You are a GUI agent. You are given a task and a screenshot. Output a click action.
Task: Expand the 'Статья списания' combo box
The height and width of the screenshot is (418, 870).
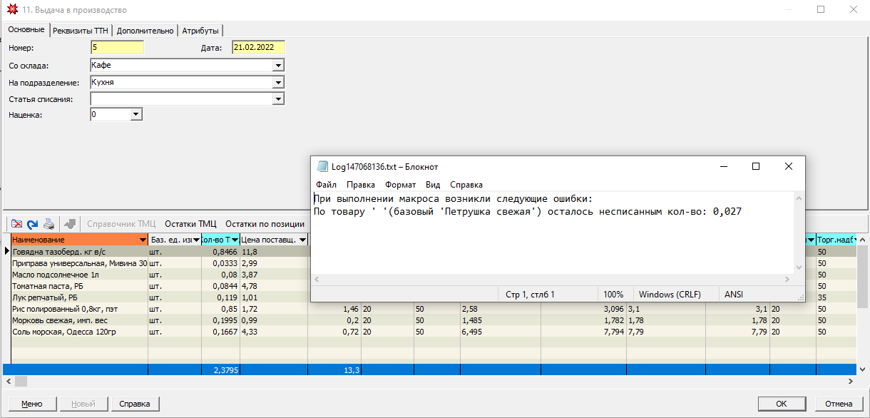coord(278,99)
